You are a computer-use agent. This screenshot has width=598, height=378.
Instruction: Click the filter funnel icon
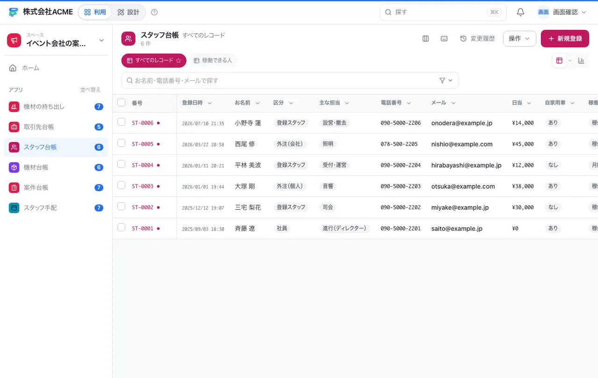click(x=442, y=80)
